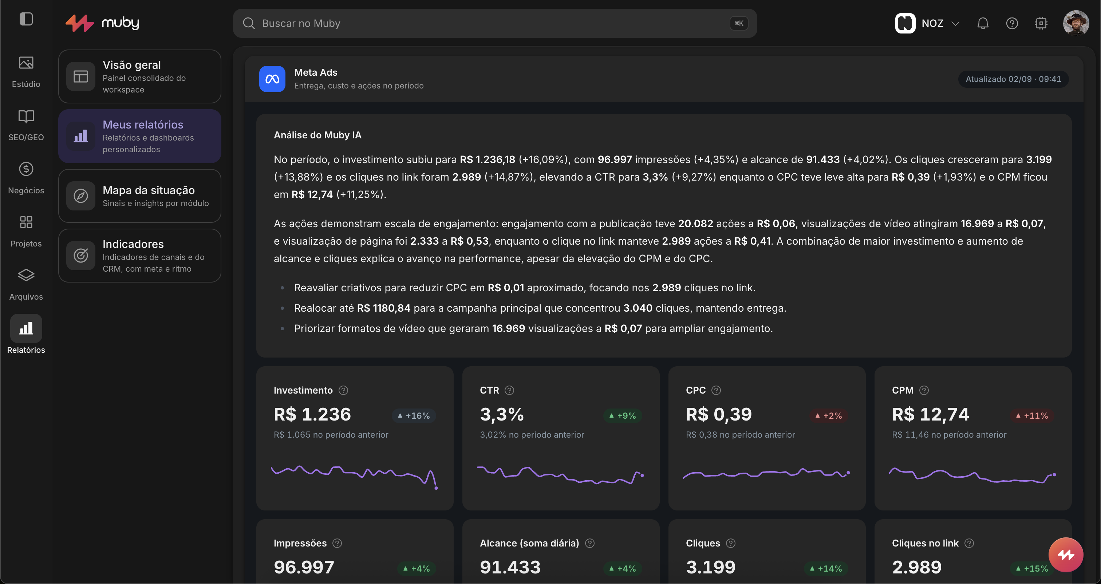The width and height of the screenshot is (1101, 584).
Task: Click the Indicadores target icon
Action: point(81,256)
